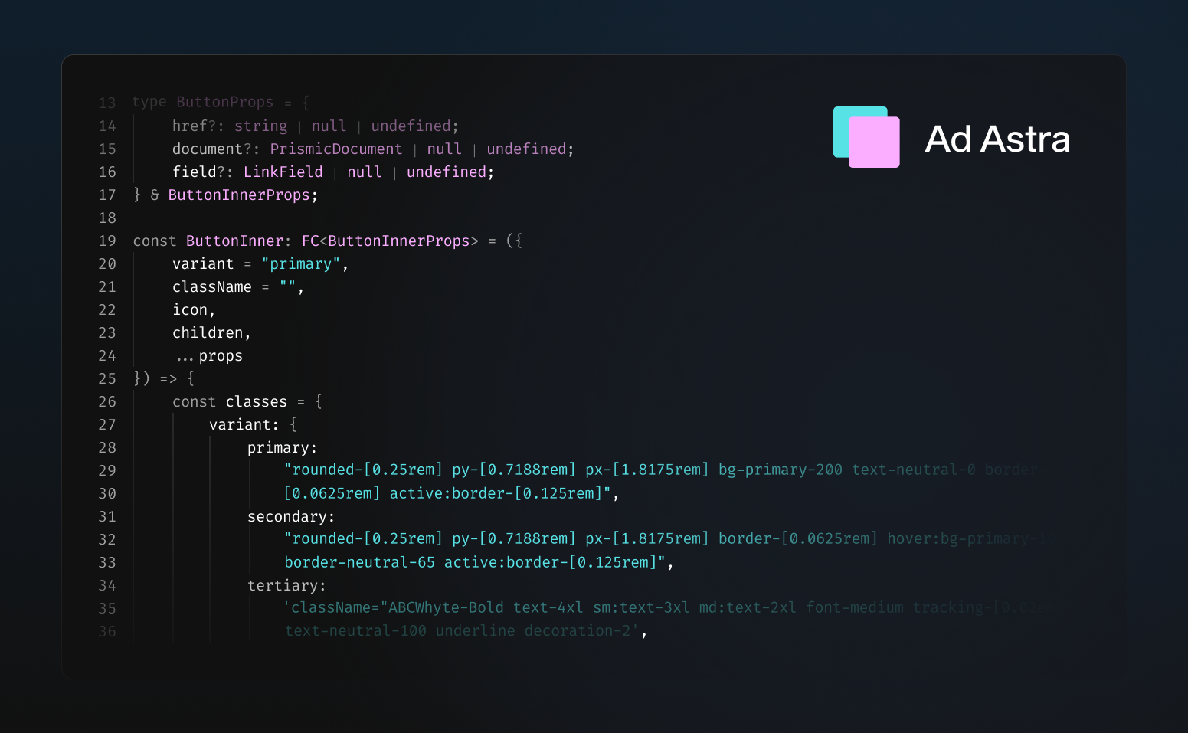Click 'variant: {' on line 27
1188x733 pixels.
coord(253,424)
